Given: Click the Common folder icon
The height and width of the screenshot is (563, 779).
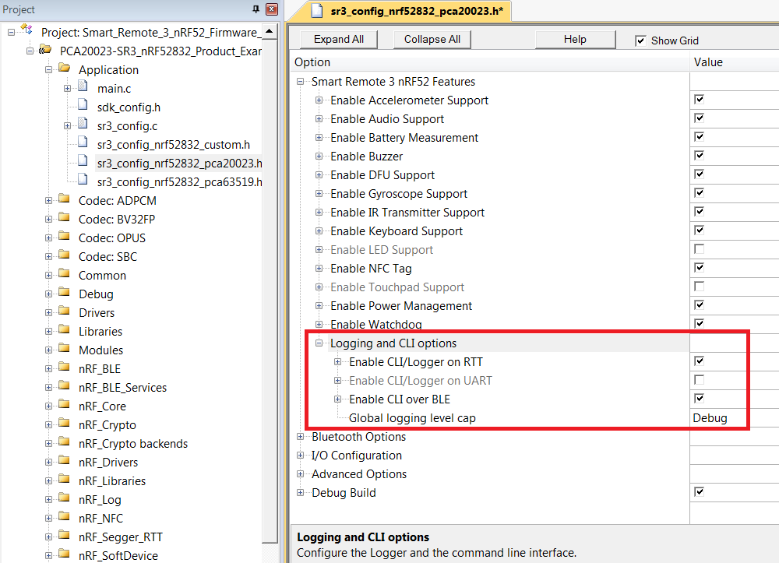Looking at the screenshot, I should click(x=64, y=273).
